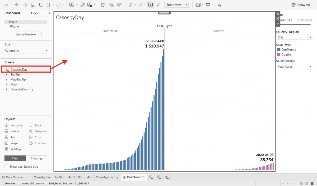Screen dimensions: 317x186
Task: Click the Device Preview button
Action: point(25,34)
